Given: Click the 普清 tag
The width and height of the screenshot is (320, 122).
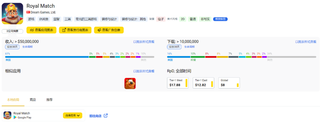Looking at the screenshot, I should (193, 19).
